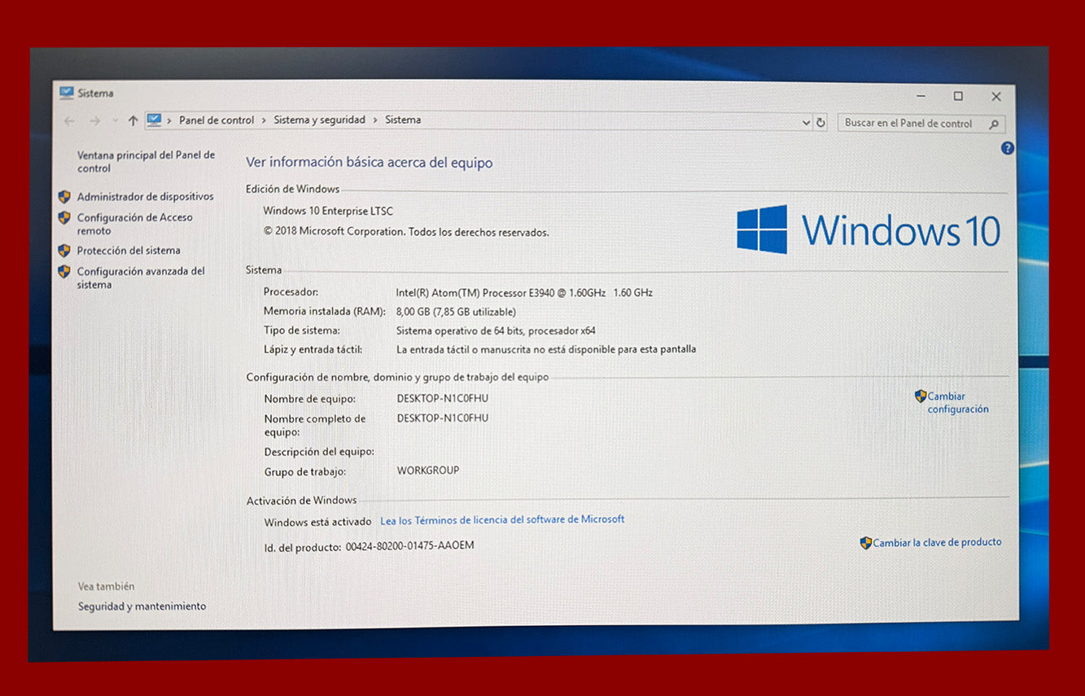
Task: Click Cambiar la clave de producto
Action: (x=937, y=542)
